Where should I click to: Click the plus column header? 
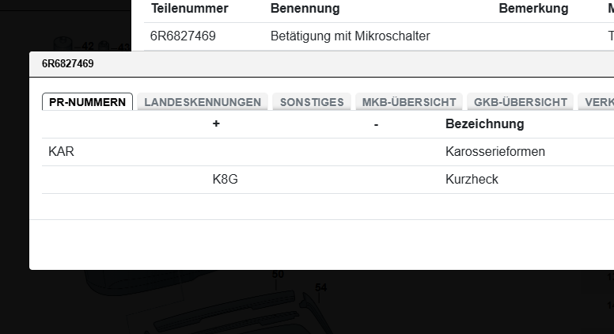[x=216, y=124]
